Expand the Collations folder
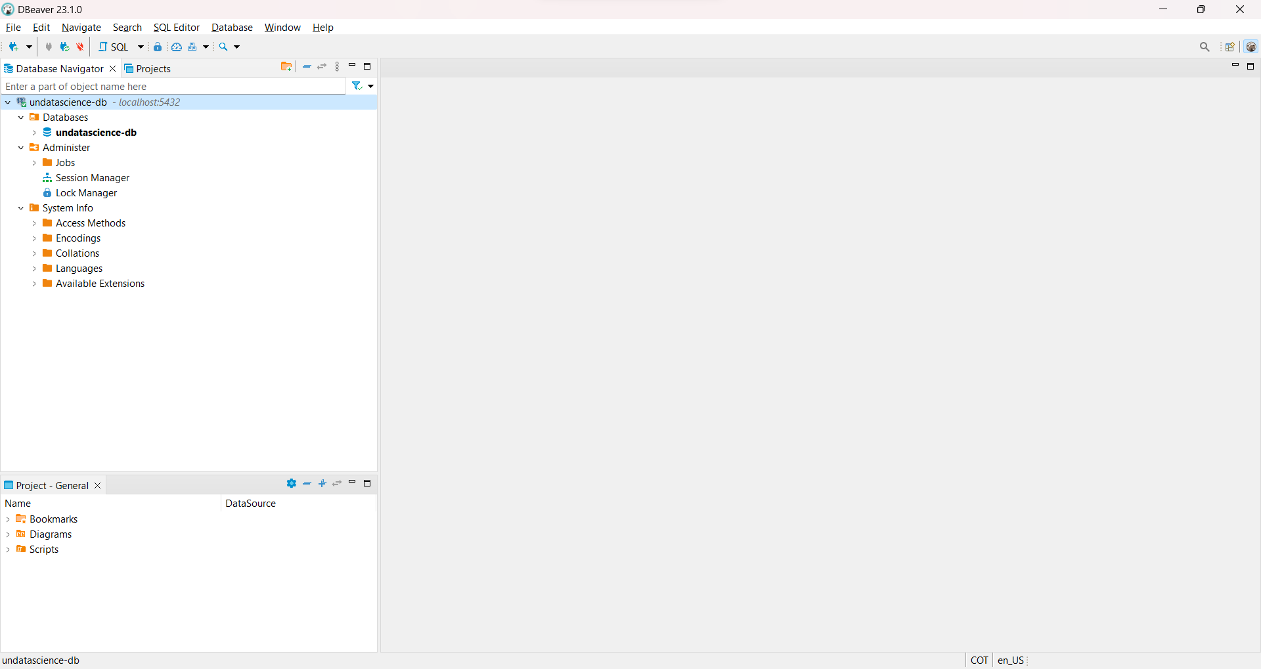This screenshot has height=669, width=1261. point(34,253)
